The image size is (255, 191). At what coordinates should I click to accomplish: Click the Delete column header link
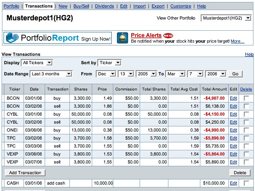tap(246, 89)
